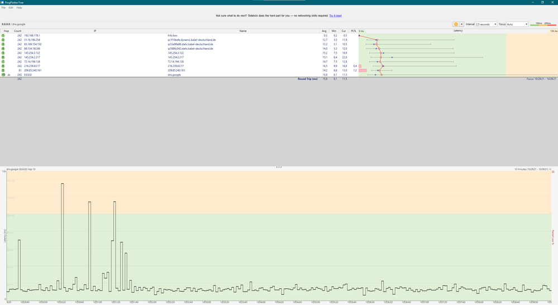The width and height of the screenshot is (558, 305).
Task: Click the orange pause trace button
Action: coord(456,24)
